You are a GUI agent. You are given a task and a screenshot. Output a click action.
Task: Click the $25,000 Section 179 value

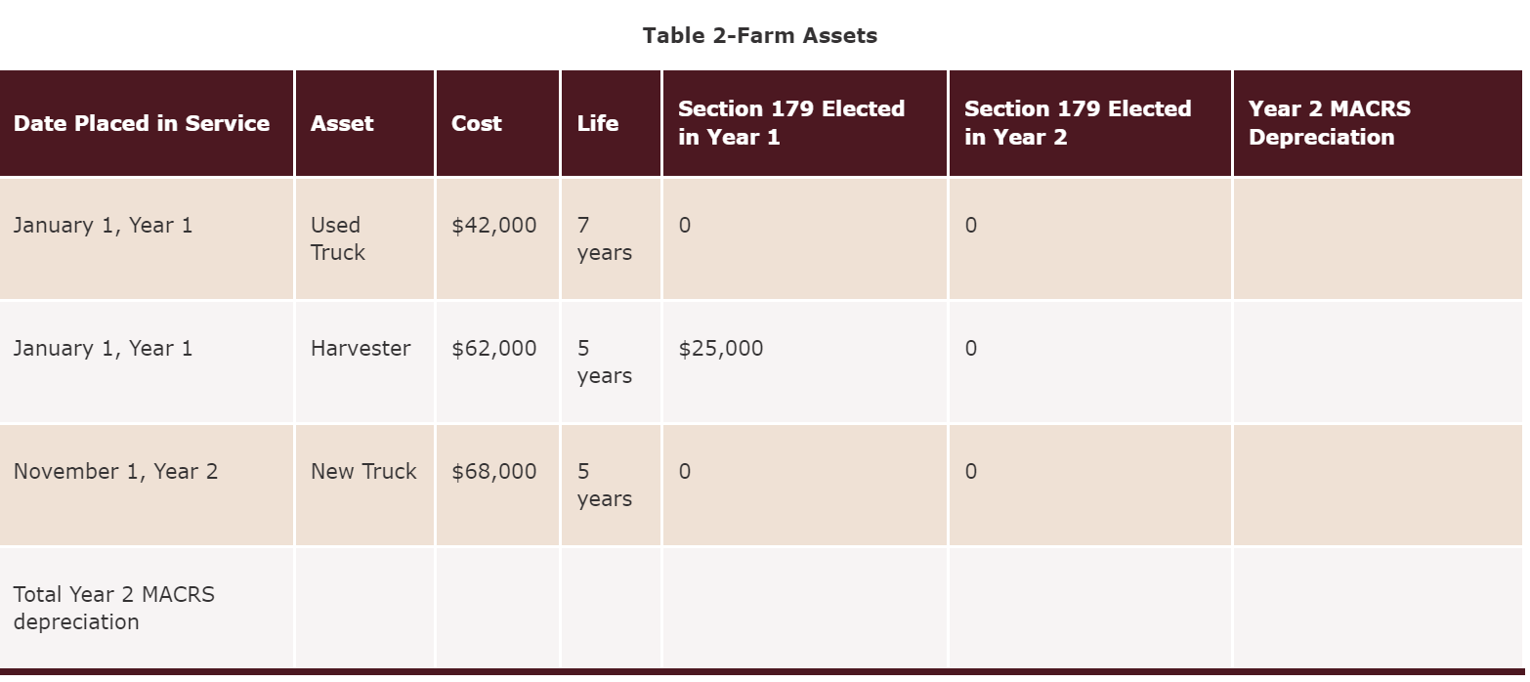pos(721,349)
